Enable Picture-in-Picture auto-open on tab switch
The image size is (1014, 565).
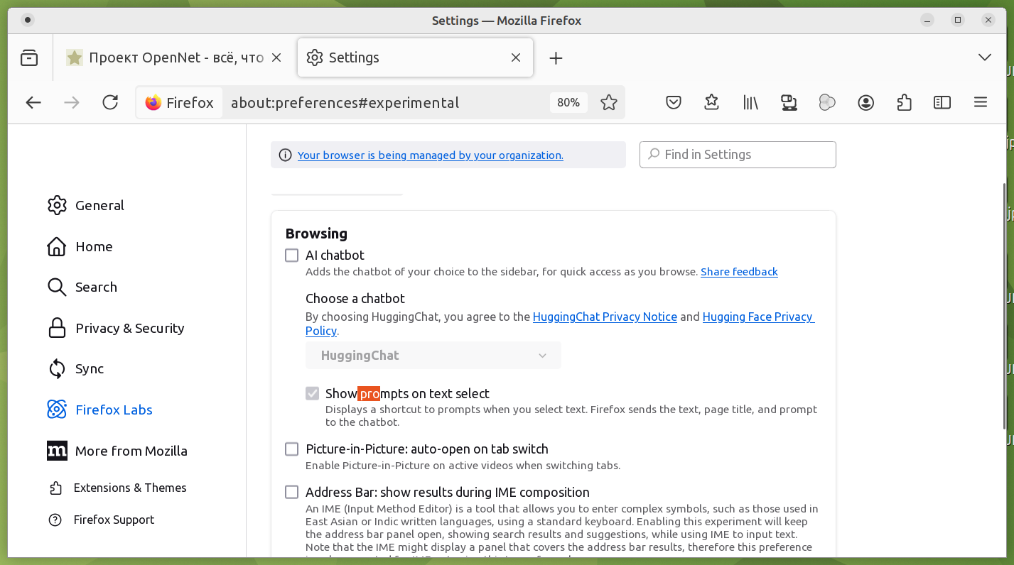[x=292, y=449]
